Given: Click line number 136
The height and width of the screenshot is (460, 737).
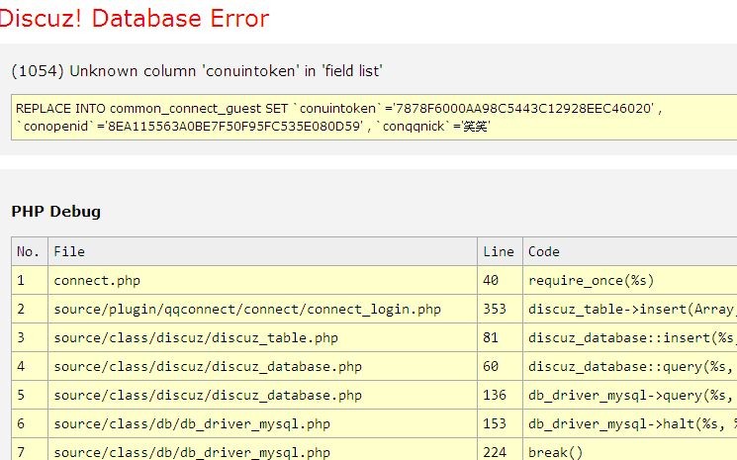Looking at the screenshot, I should (500, 395).
